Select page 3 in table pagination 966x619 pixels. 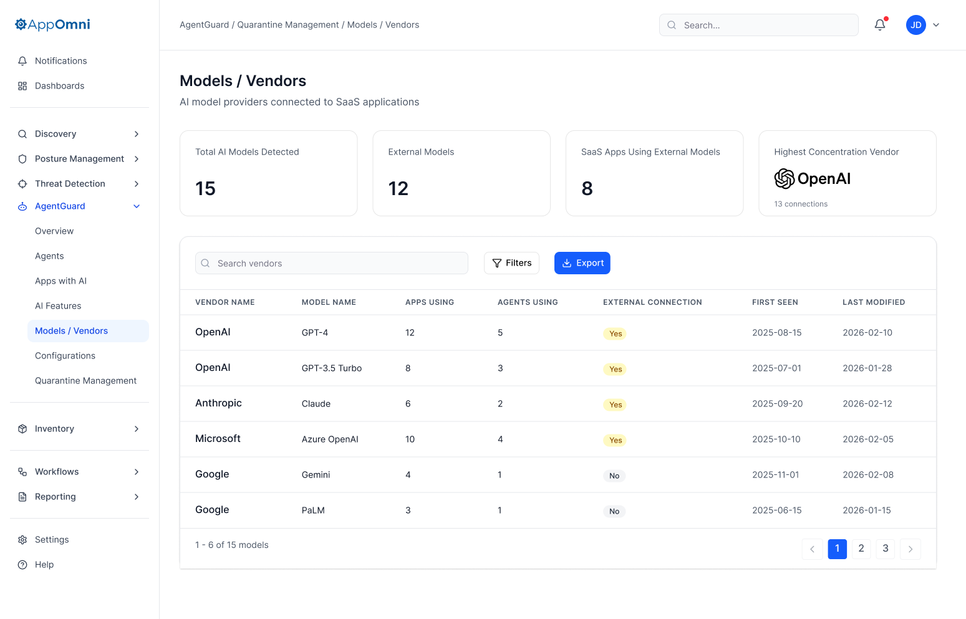(x=885, y=549)
